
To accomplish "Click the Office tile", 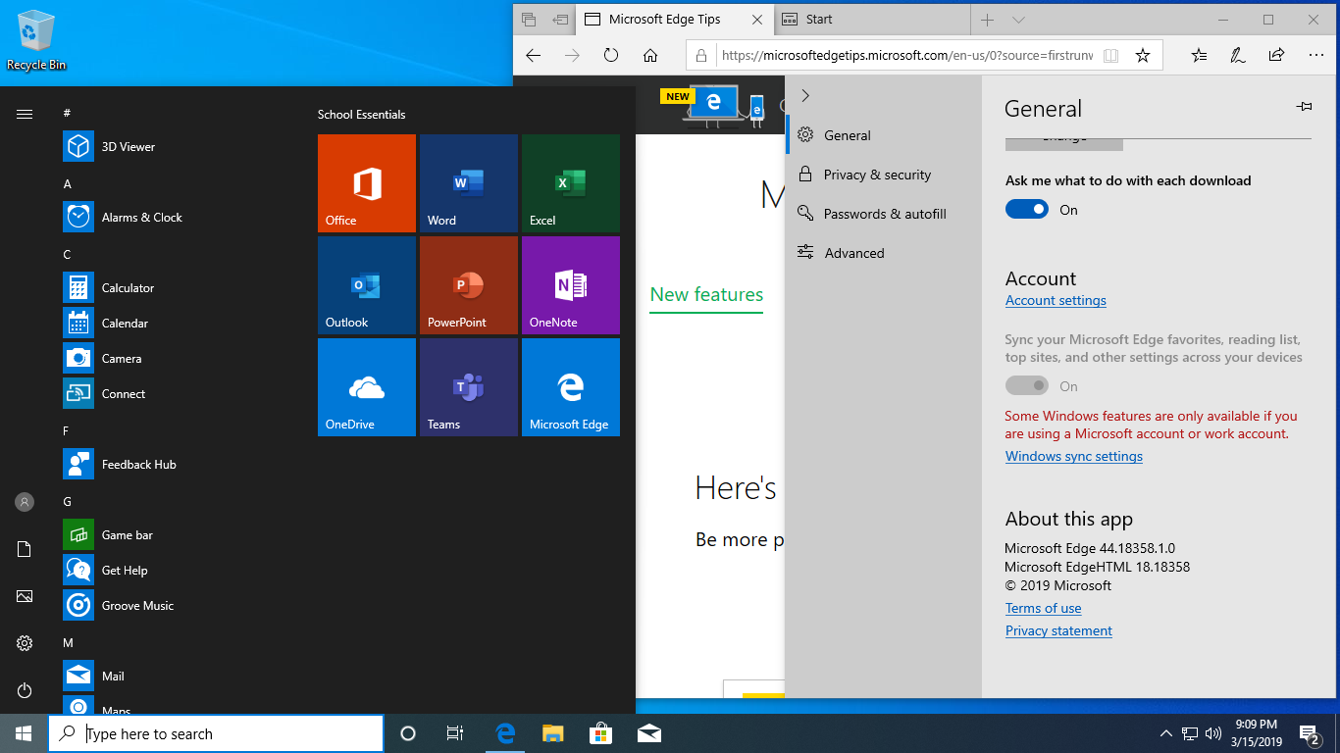I will [367, 183].
